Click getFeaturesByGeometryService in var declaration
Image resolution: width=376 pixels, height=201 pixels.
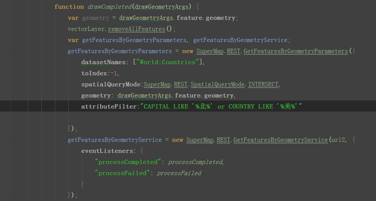240,40
